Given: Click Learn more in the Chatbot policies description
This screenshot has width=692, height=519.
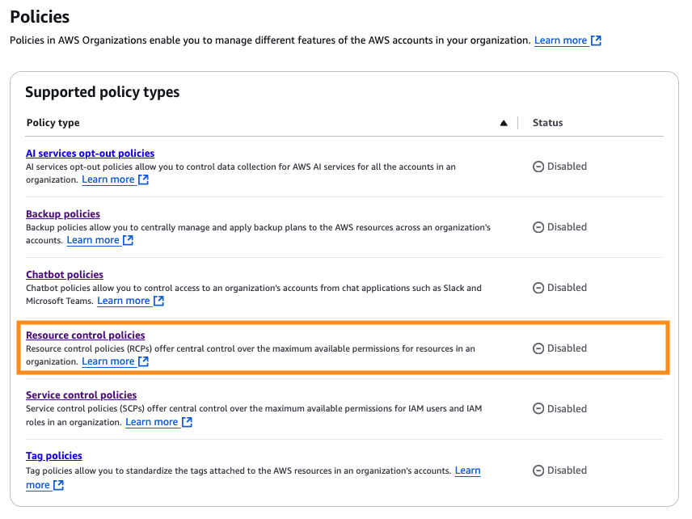Looking at the screenshot, I should pyautogui.click(x=124, y=300).
